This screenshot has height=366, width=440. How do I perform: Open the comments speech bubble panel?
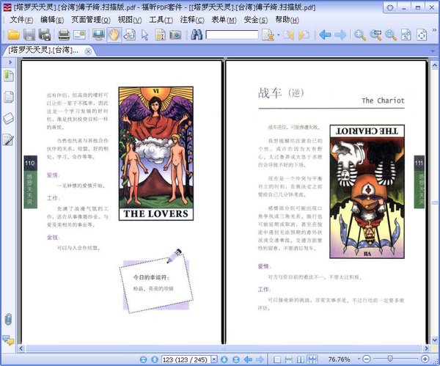click(x=8, y=340)
